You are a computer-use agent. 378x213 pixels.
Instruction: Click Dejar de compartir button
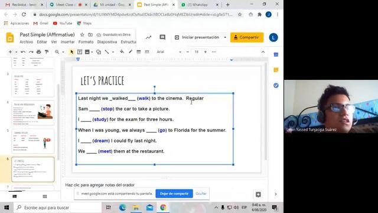tap(174, 193)
